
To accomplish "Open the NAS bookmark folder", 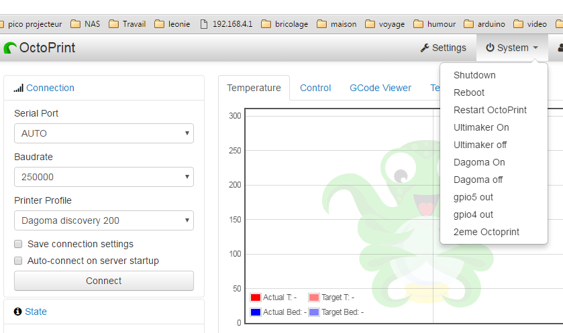I will [85, 24].
